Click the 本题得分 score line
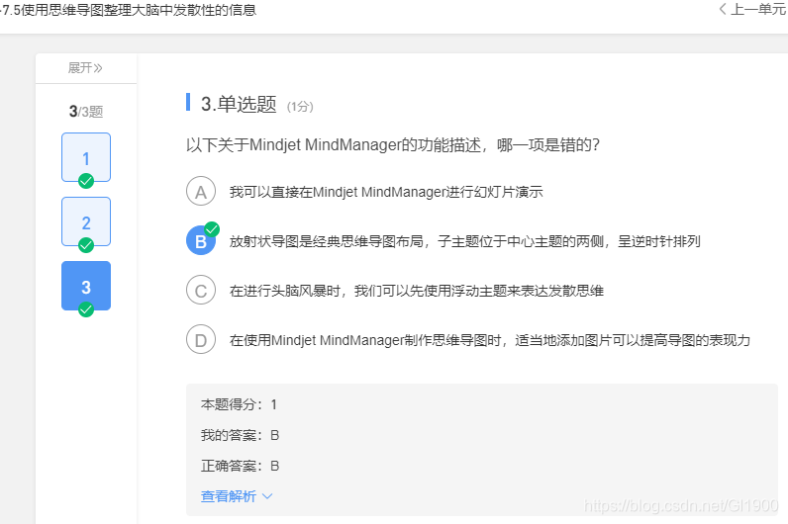This screenshot has width=788, height=524. pyautogui.click(x=239, y=404)
